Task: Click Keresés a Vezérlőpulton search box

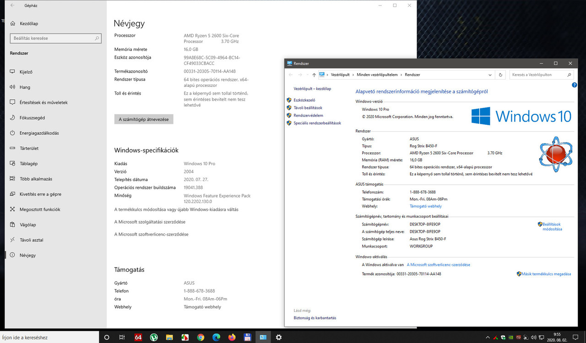Action: click(542, 75)
